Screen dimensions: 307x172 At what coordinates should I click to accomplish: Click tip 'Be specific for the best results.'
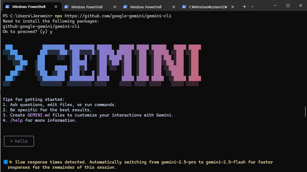tap(51, 110)
